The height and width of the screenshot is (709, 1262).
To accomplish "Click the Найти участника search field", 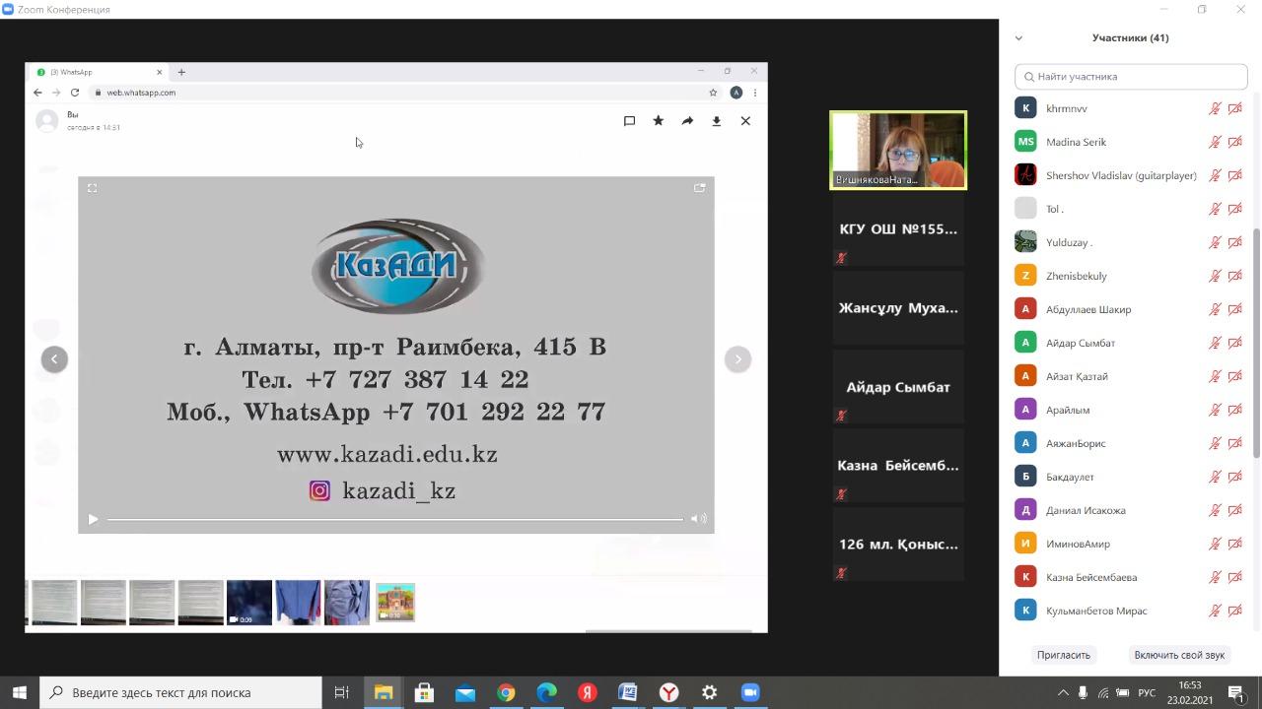I will point(1131,76).
